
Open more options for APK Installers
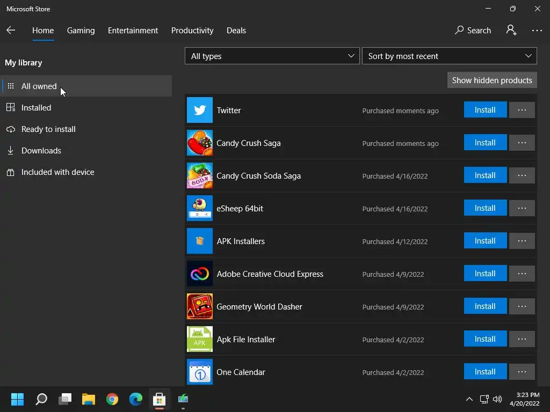(522, 241)
